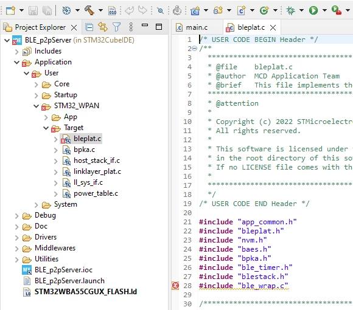Select STM32WBA55CGUX_FLASH.ld linker file
The image size is (353, 310).
click(x=86, y=292)
